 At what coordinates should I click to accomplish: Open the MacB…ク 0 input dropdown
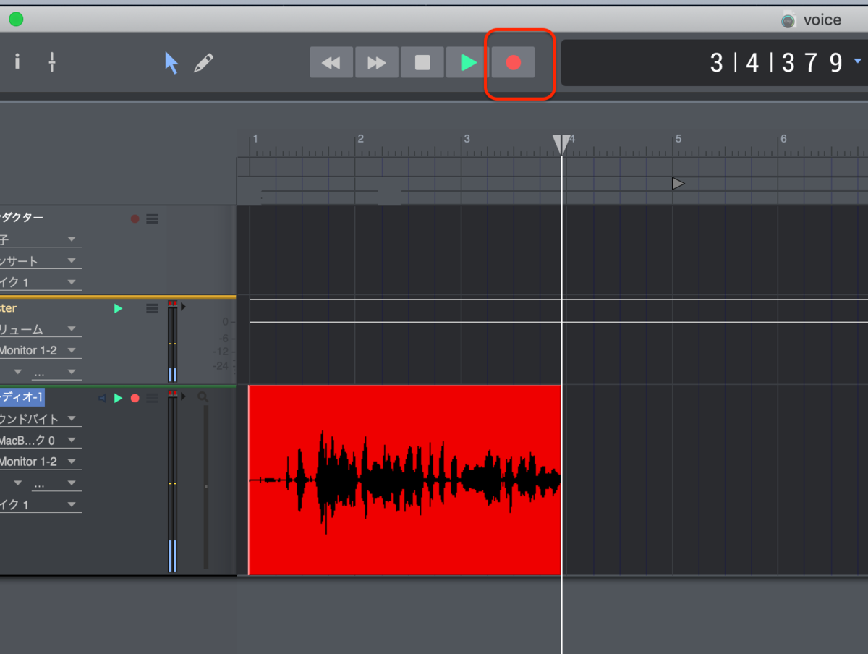pyautogui.click(x=41, y=440)
